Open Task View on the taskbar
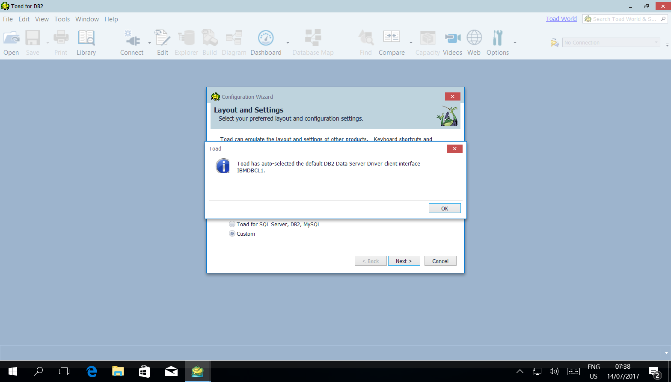Viewport: 671px width, 382px height. (64, 371)
